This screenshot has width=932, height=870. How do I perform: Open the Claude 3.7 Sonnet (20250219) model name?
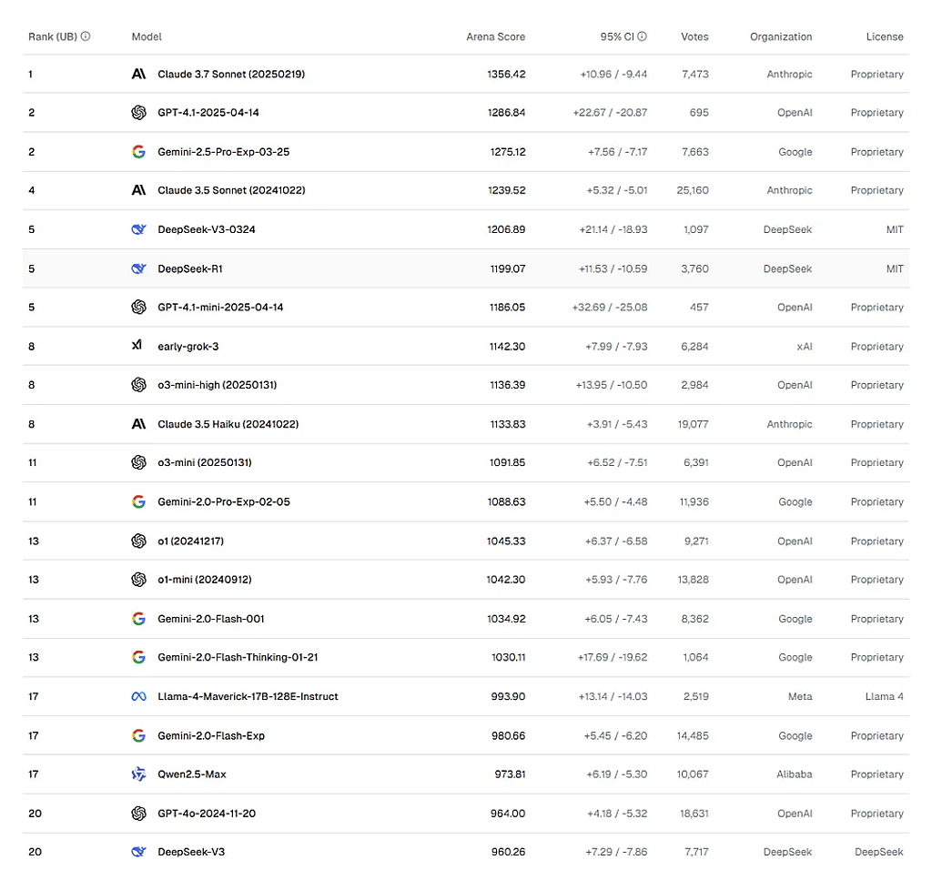point(231,74)
